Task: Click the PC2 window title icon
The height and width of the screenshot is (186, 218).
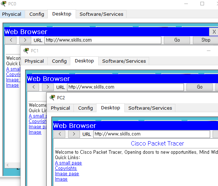Action: (52, 97)
